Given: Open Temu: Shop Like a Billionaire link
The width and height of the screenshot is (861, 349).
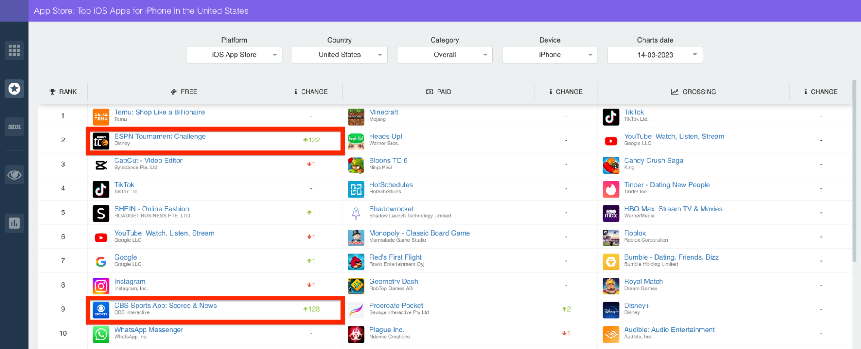Looking at the screenshot, I should 159,112.
